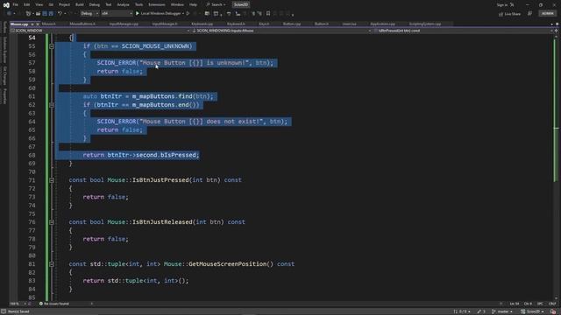Open the Git menu
This screenshot has height=315, width=561.
click(51, 4)
